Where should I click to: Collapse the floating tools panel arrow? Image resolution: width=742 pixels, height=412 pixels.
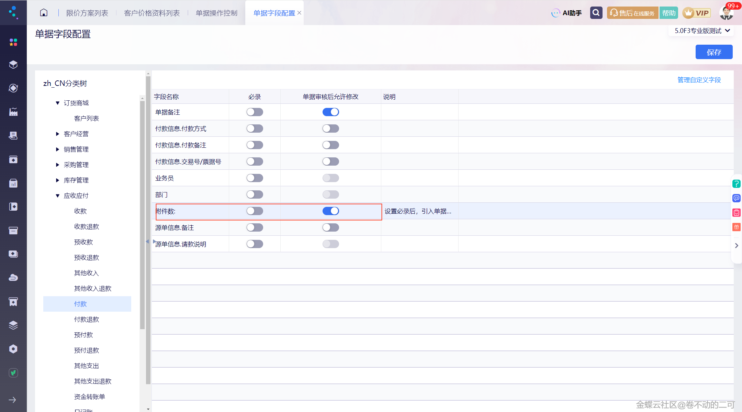pos(737,246)
